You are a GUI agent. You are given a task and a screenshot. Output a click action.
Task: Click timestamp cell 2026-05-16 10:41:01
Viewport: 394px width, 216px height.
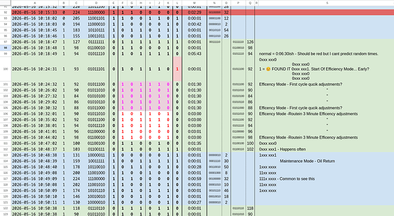(35, 132)
